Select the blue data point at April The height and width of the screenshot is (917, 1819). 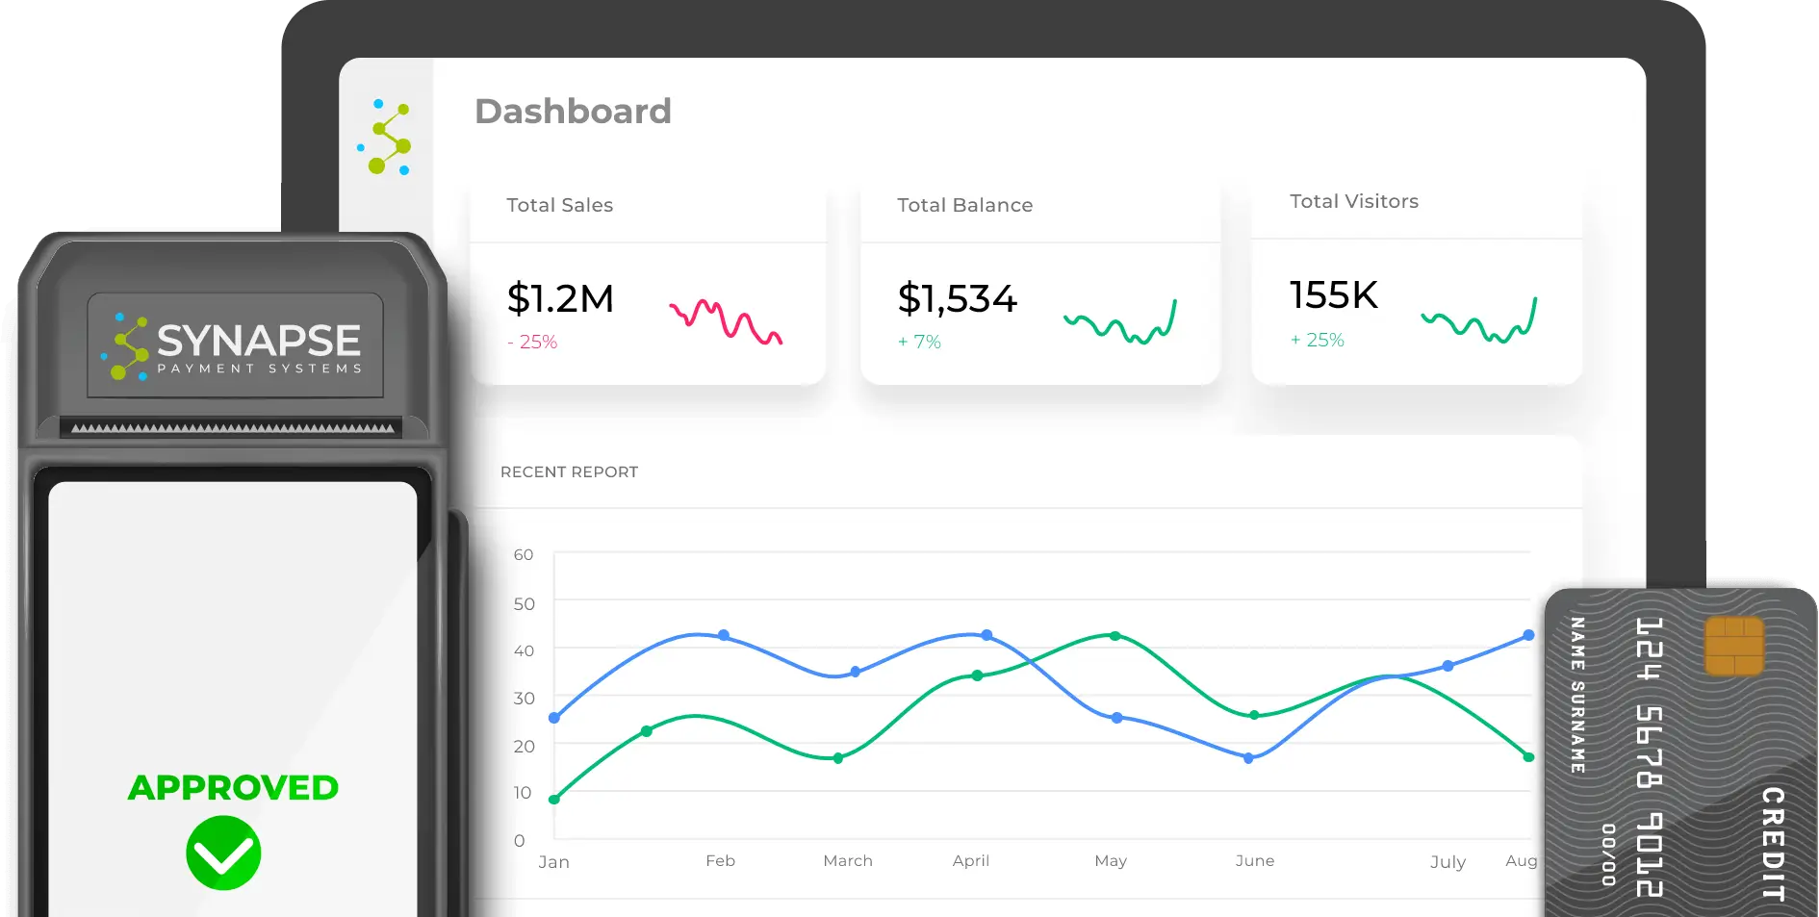point(986,635)
